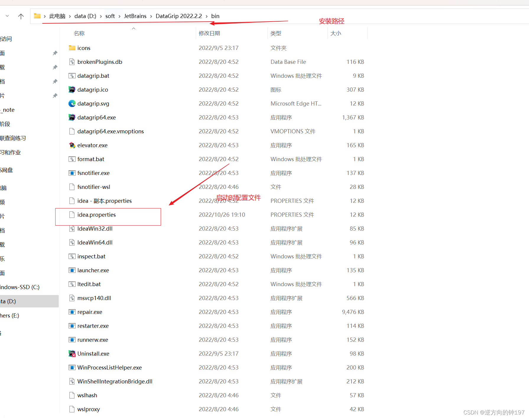
Task: Open the 网盘 entry in navigation pane
Action: click(6, 170)
